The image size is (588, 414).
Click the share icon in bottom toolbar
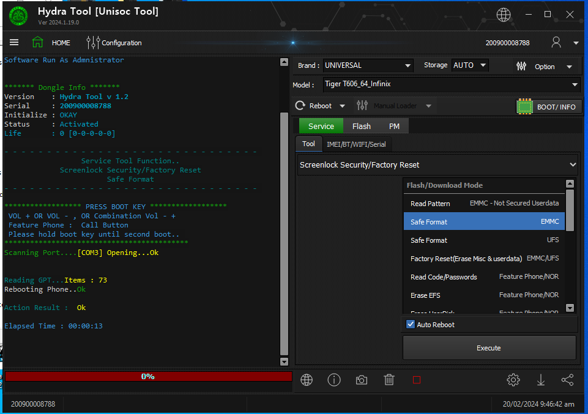pyautogui.click(x=567, y=380)
